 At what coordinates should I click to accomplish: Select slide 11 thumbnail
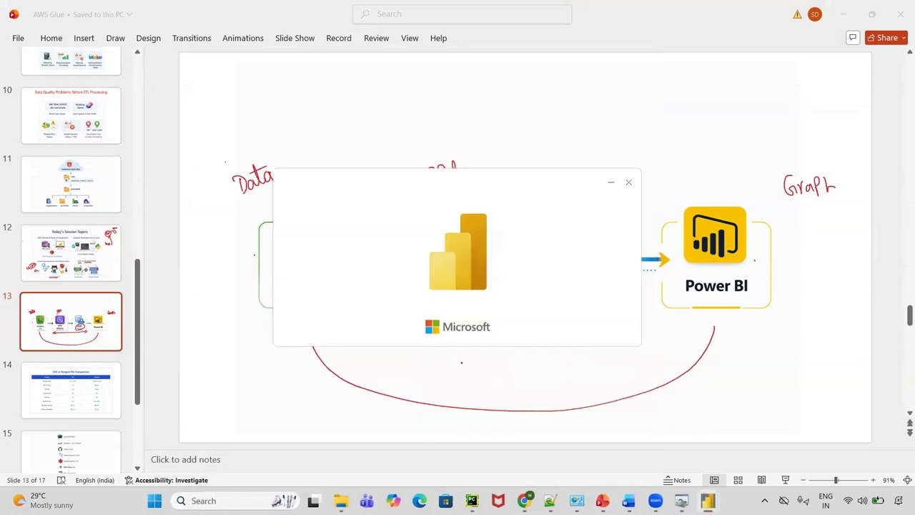click(71, 184)
